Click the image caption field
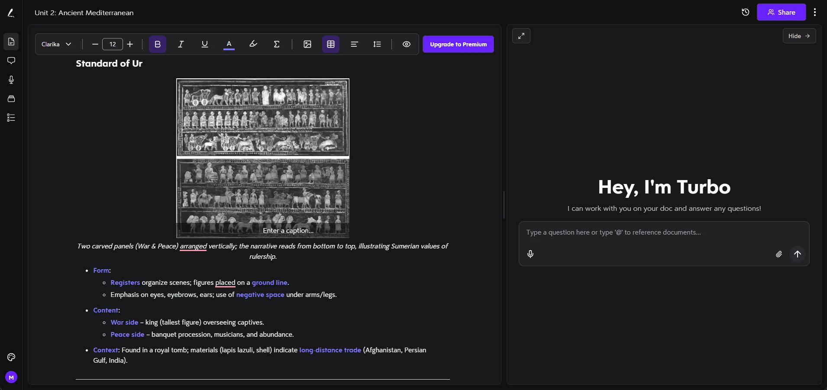 pos(288,231)
